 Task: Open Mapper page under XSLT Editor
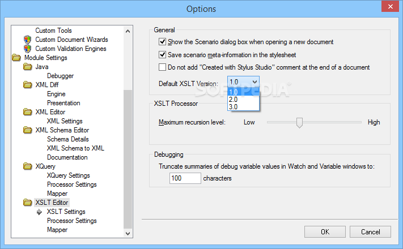[57, 230]
